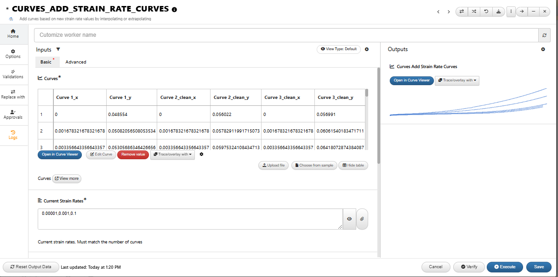Open the Outputs Trace/overlay with dropdown
Image resolution: width=558 pixels, height=277 pixels.
(x=457, y=81)
